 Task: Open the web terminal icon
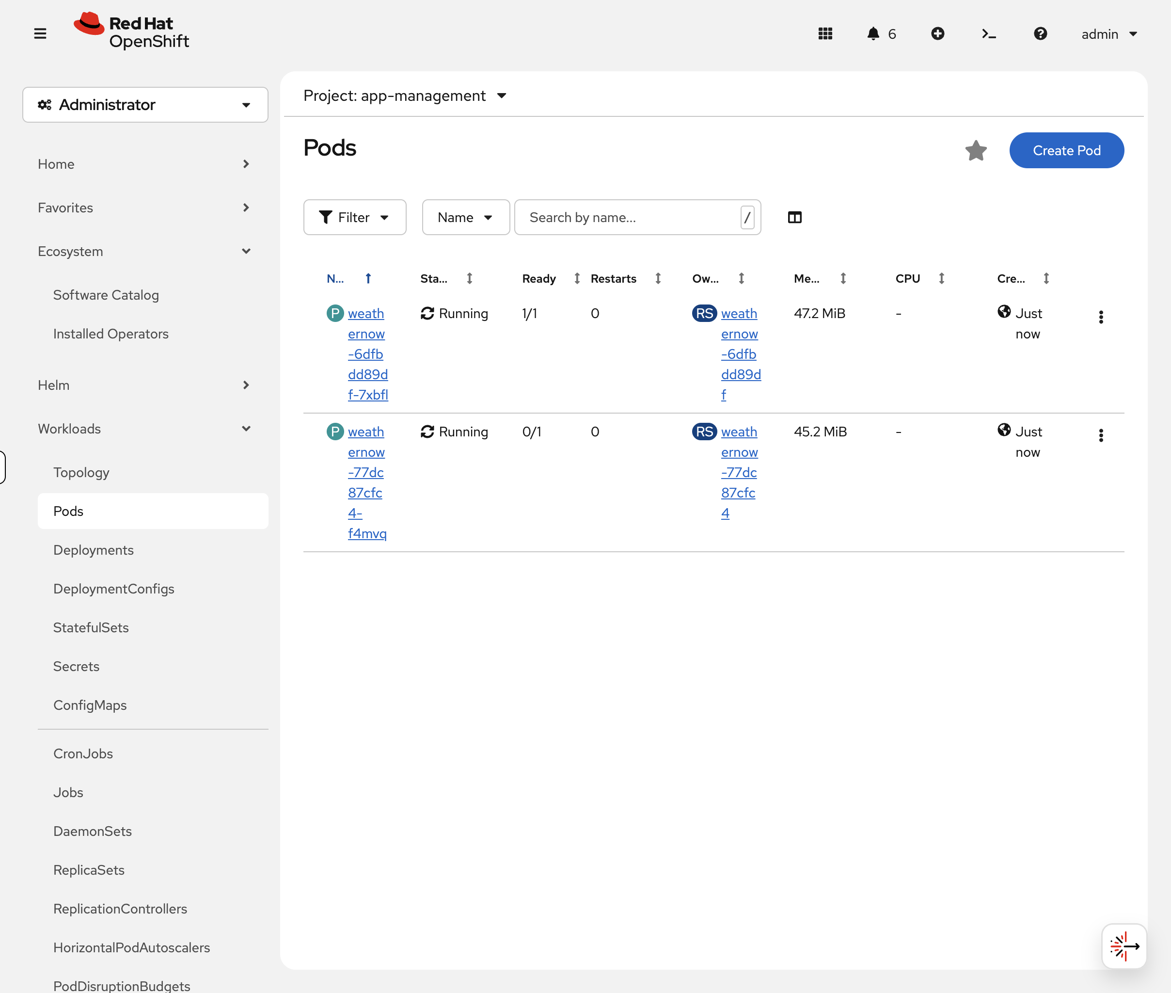[989, 34]
